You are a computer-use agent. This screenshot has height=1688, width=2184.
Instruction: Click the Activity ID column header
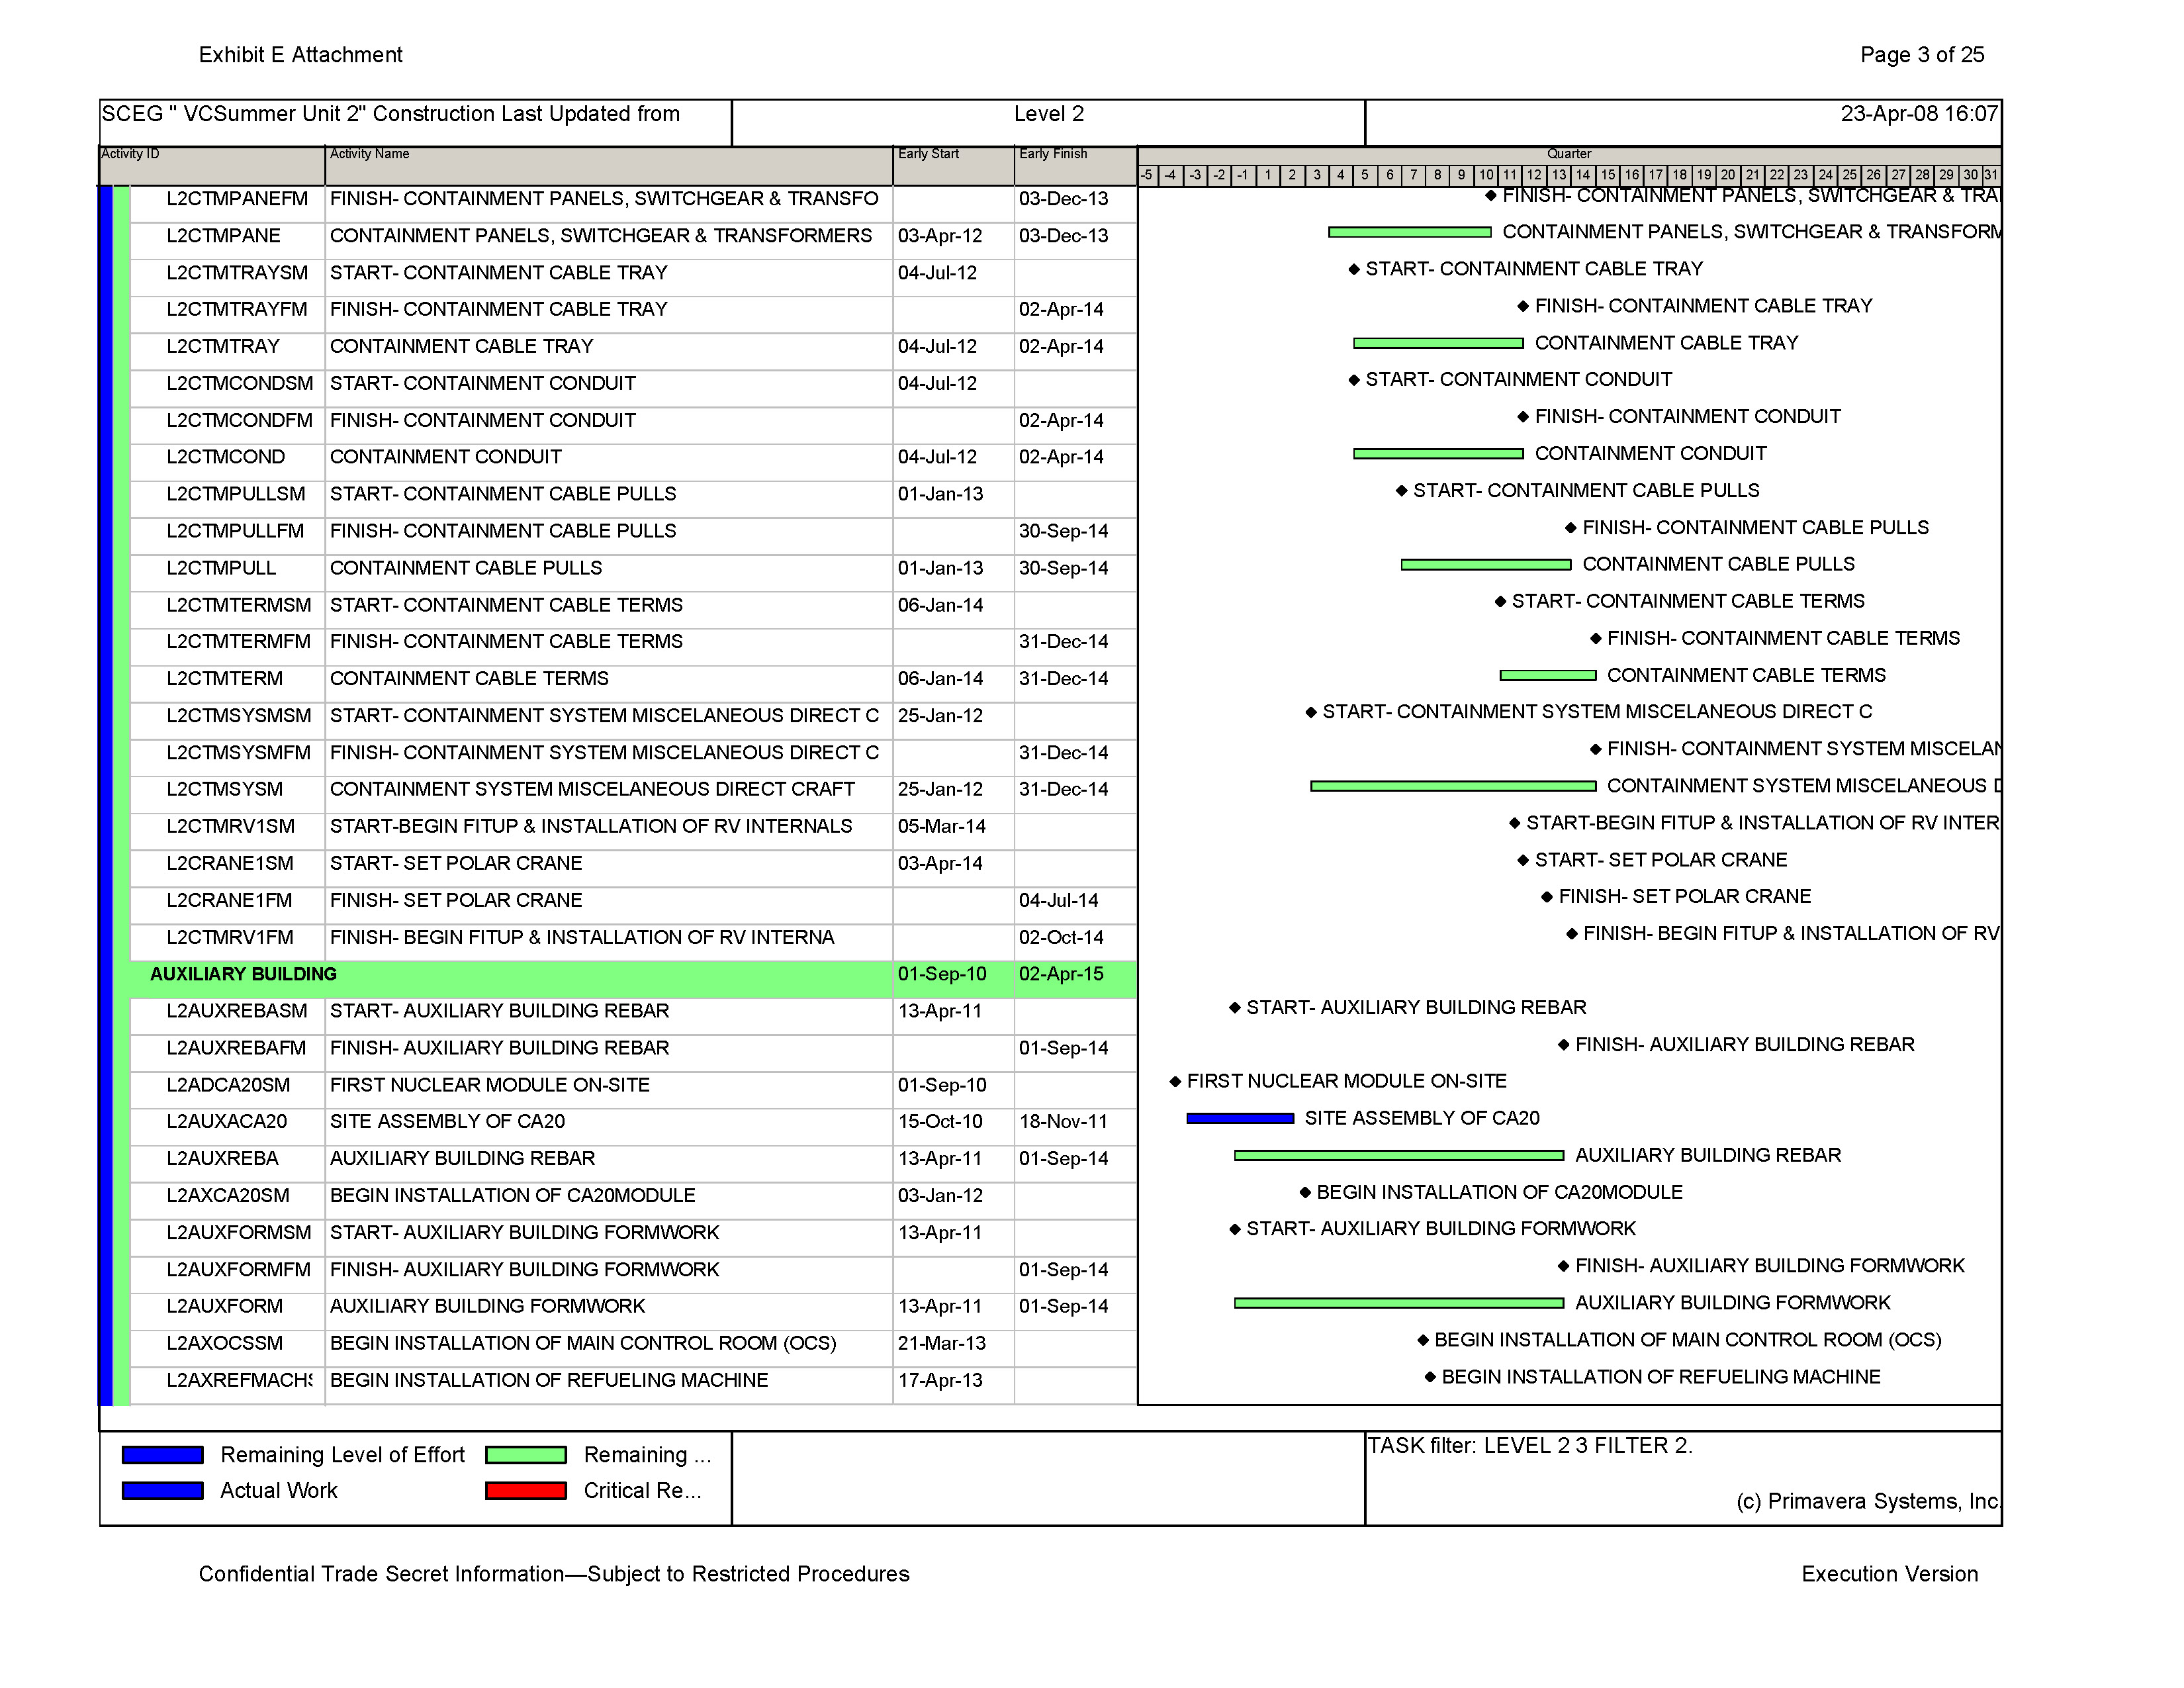pos(212,165)
